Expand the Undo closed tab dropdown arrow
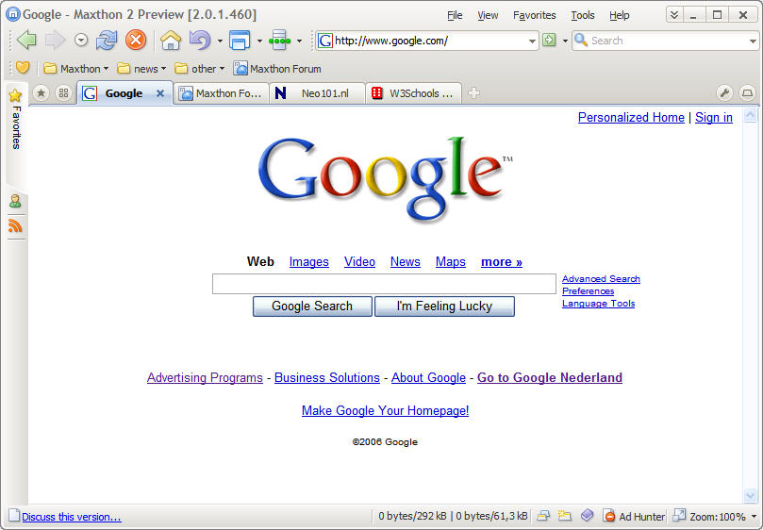The image size is (763, 530). coord(220,41)
